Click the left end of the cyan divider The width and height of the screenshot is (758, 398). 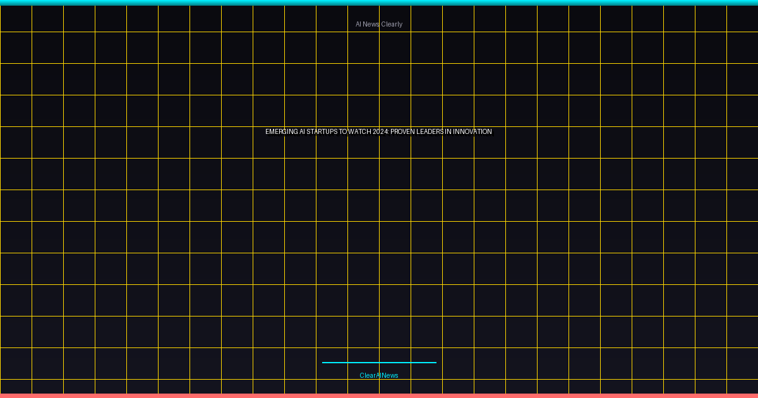(324, 363)
